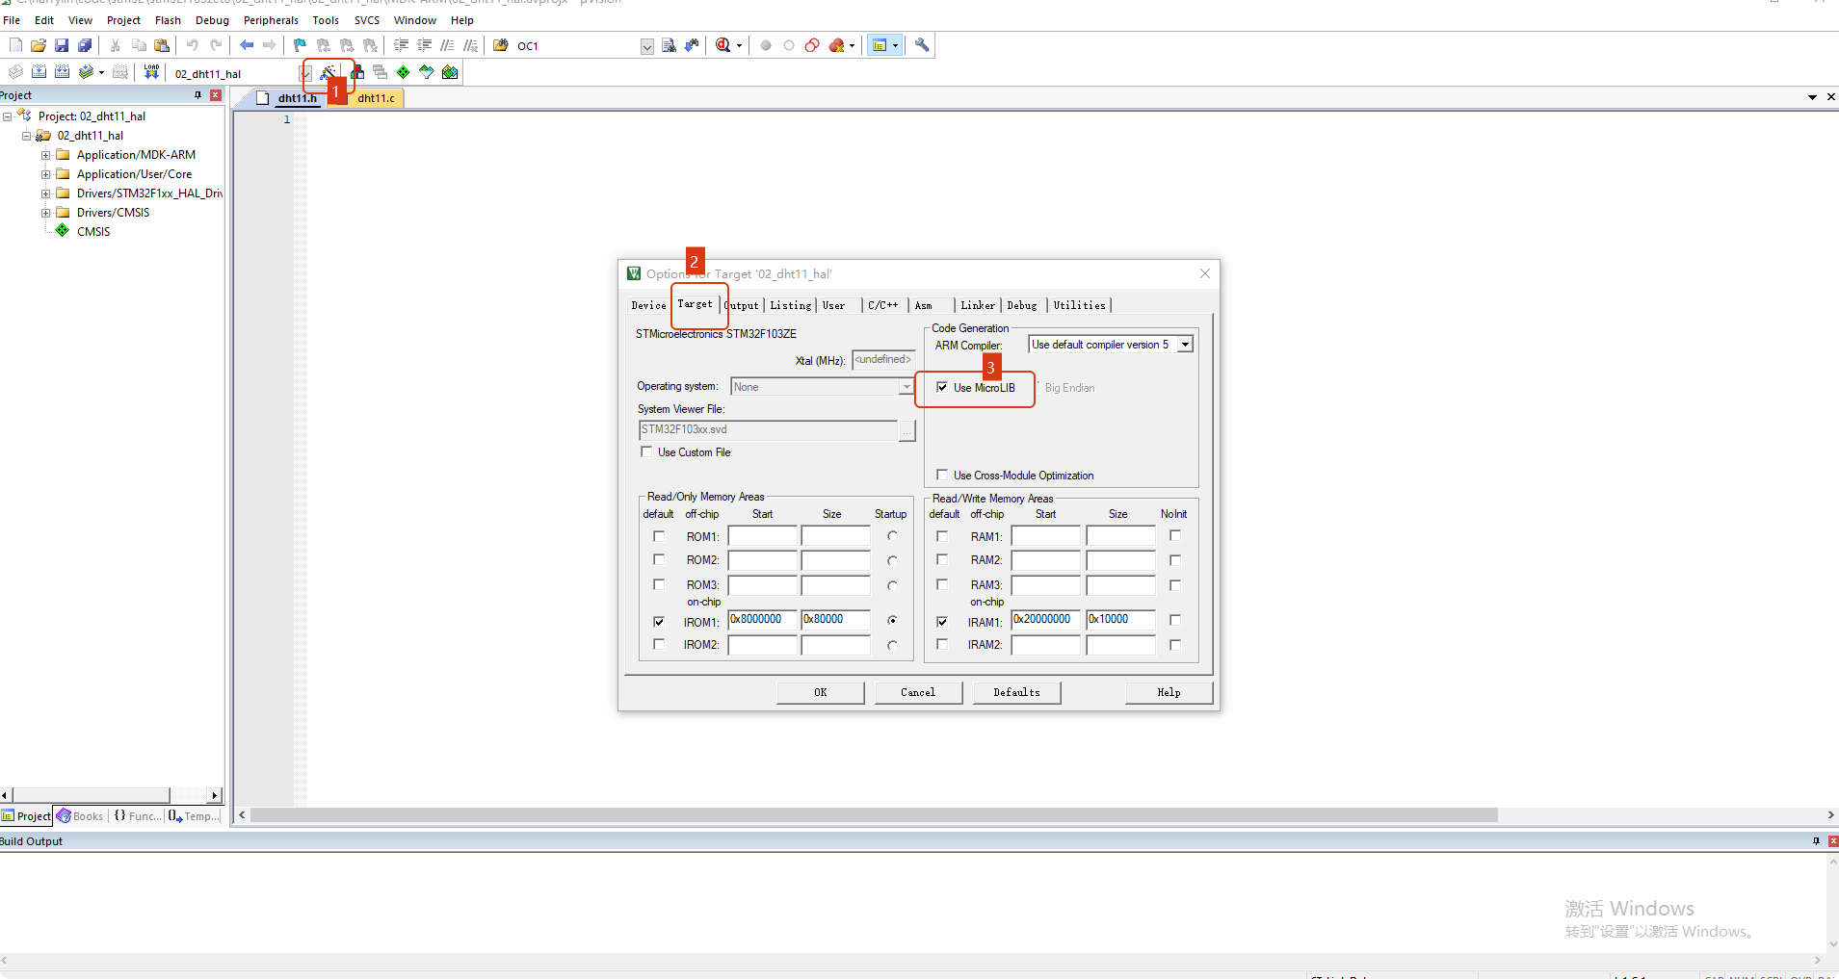Select the CMSIS item in project tree
Screen dimensions: 1839x979
(x=93, y=232)
